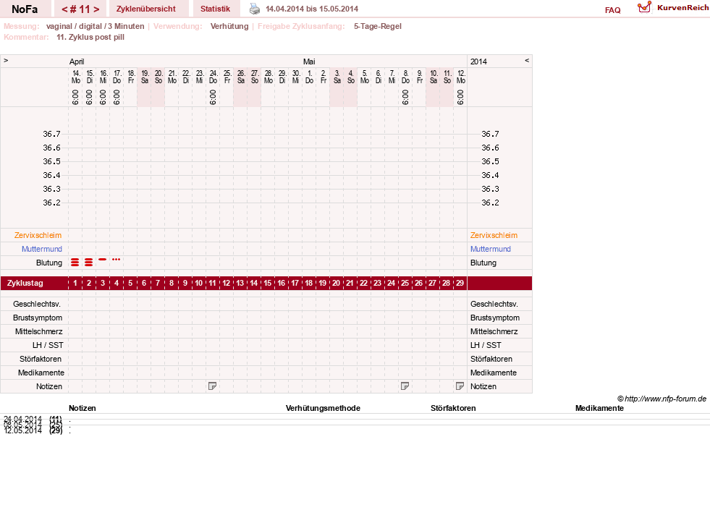Click the Verhütungsmethode column header
The width and height of the screenshot is (710, 523).
pos(323,408)
